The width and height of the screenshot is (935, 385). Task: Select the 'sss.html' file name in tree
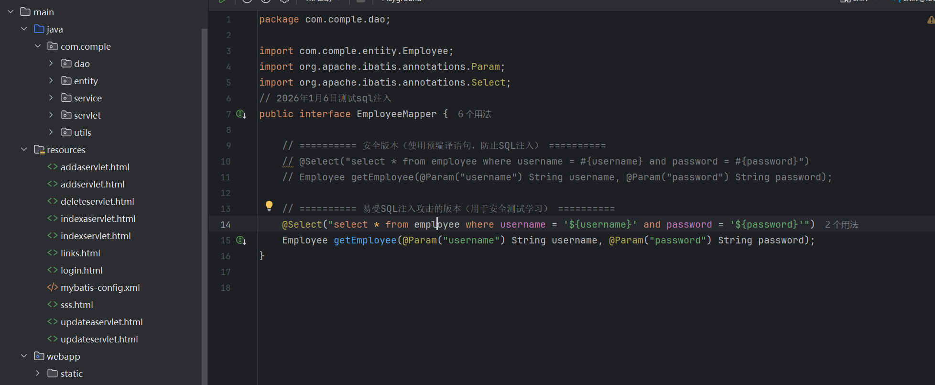pyautogui.click(x=77, y=305)
